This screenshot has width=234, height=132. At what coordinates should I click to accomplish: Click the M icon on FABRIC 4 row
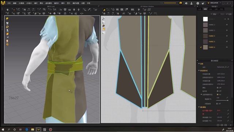(x=227, y=36)
